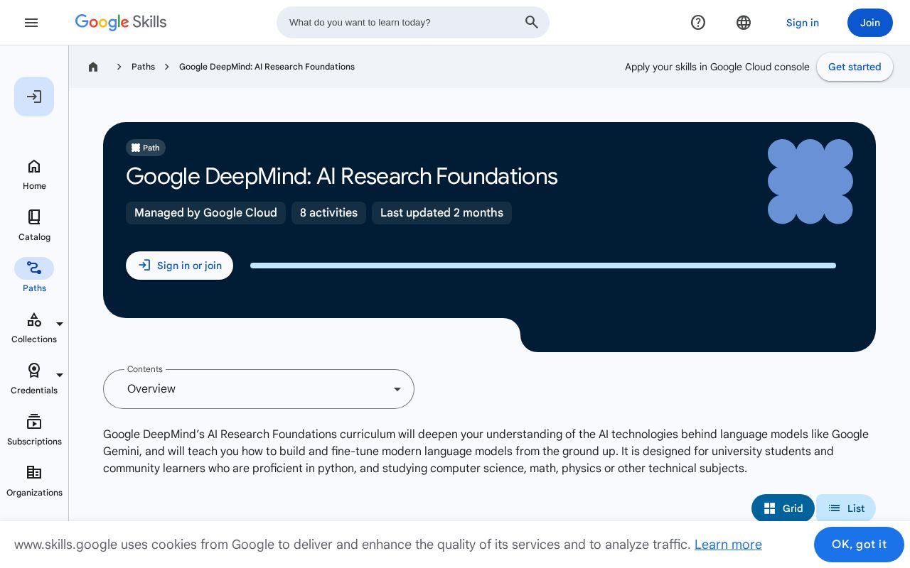Viewport: 910px width, 568px height.
Task: Click the '8 activities' chip
Action: [x=328, y=213]
